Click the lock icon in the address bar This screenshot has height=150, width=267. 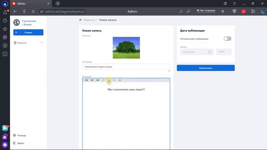(x=42, y=11)
